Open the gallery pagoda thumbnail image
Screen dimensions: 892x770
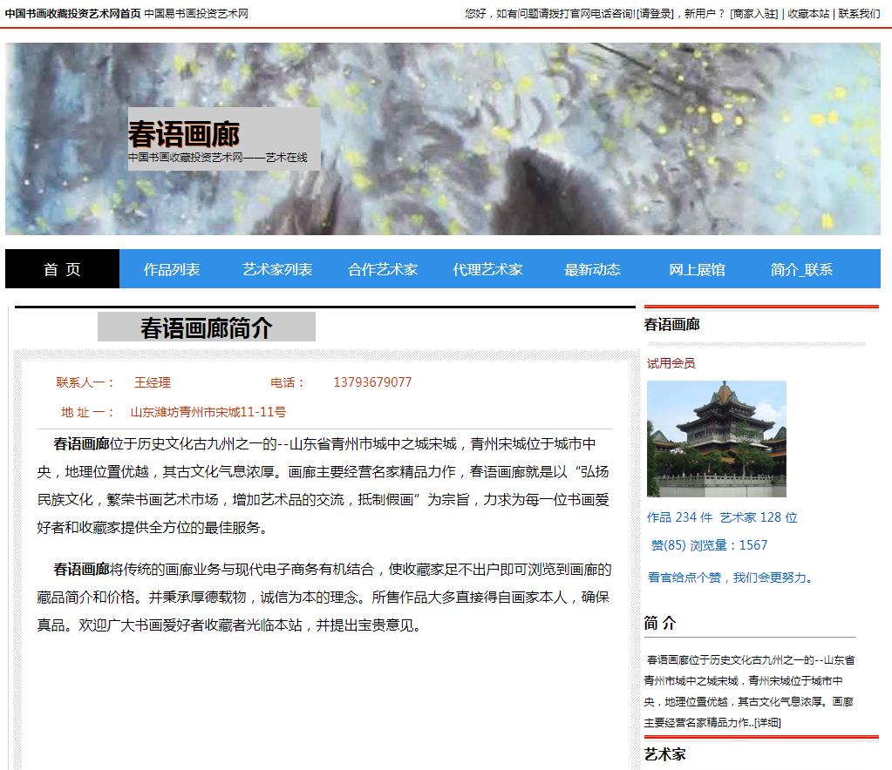click(x=717, y=439)
